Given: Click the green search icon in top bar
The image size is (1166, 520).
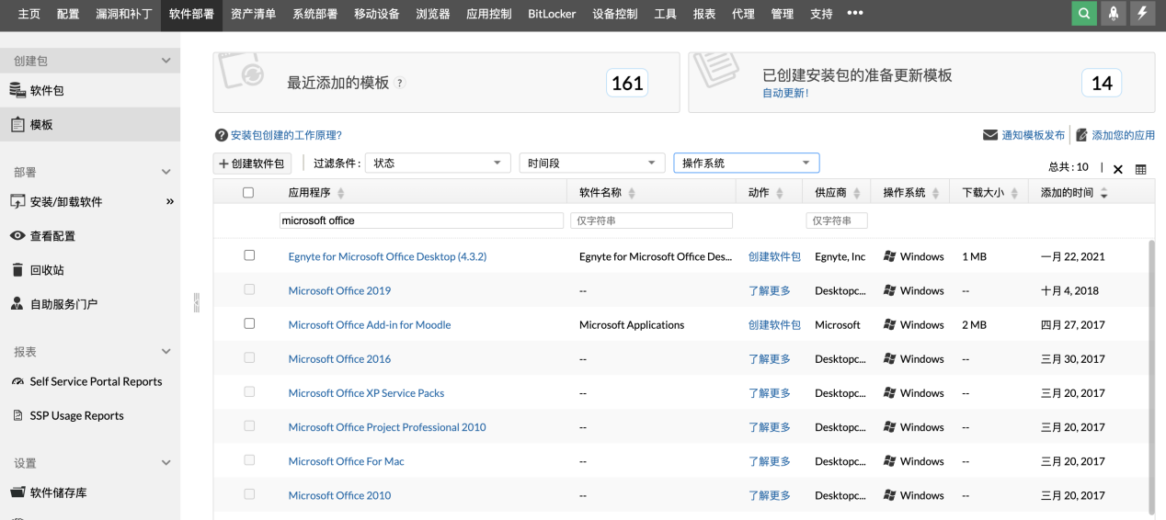Looking at the screenshot, I should pos(1085,14).
